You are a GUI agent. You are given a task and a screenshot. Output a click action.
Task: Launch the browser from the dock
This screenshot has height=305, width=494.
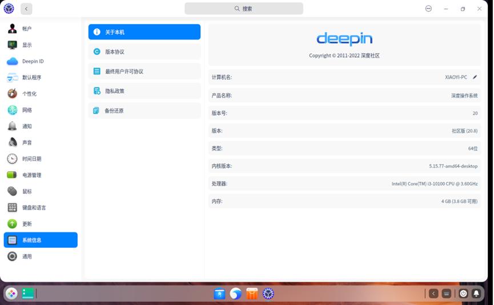pyautogui.click(x=236, y=294)
